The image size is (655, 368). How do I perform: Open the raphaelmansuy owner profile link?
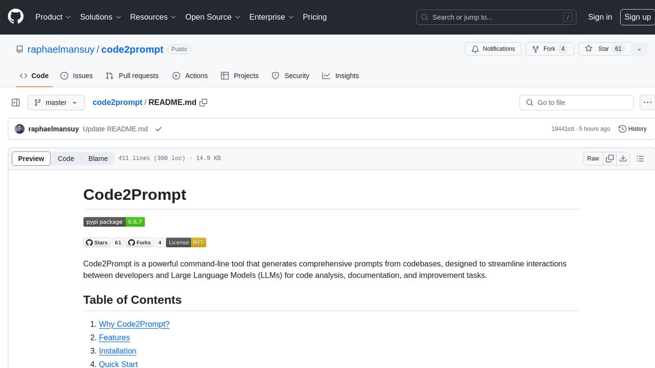tap(61, 49)
